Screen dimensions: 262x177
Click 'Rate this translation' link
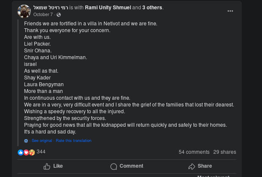74,141
